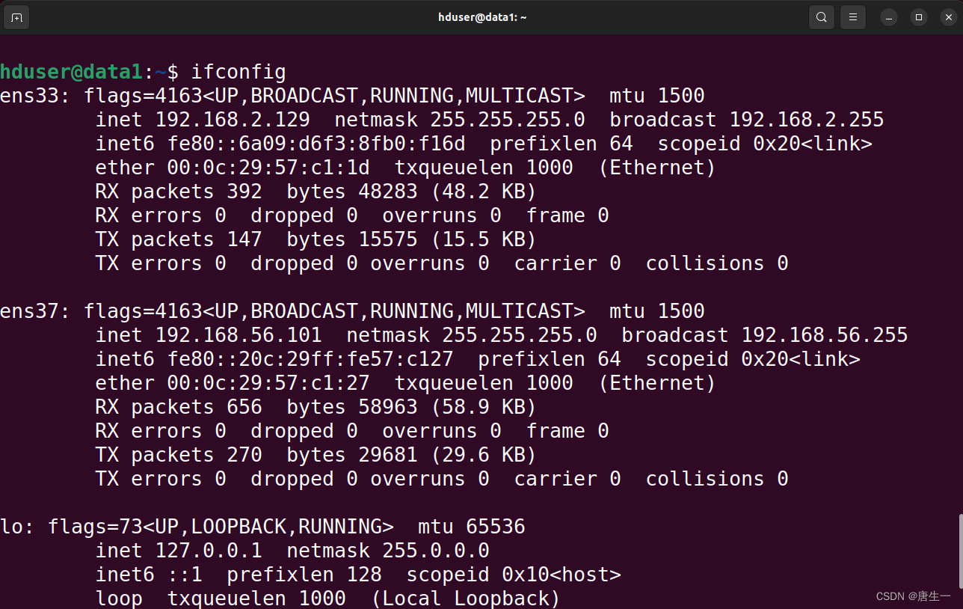Click 'prefixlen 128' text
The height and width of the screenshot is (609, 963).
304,575
